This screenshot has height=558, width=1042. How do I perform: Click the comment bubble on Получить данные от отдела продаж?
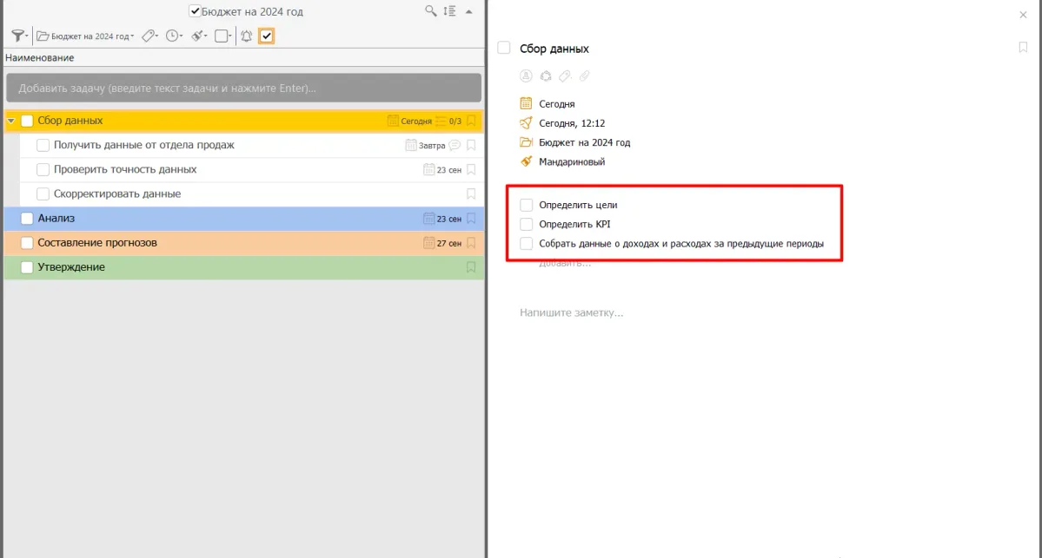[x=455, y=146]
